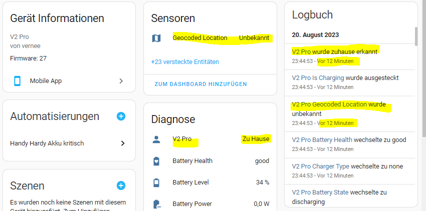Click ZUM DASHBOARD HINZUFÜGEN button

point(201,84)
